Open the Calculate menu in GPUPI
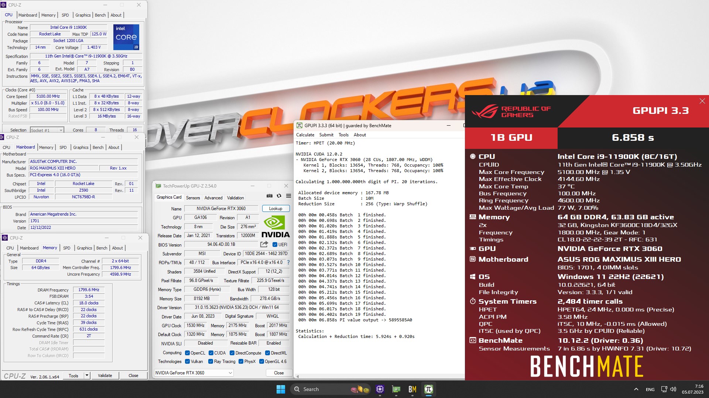Image resolution: width=709 pixels, height=398 pixels. 305,135
